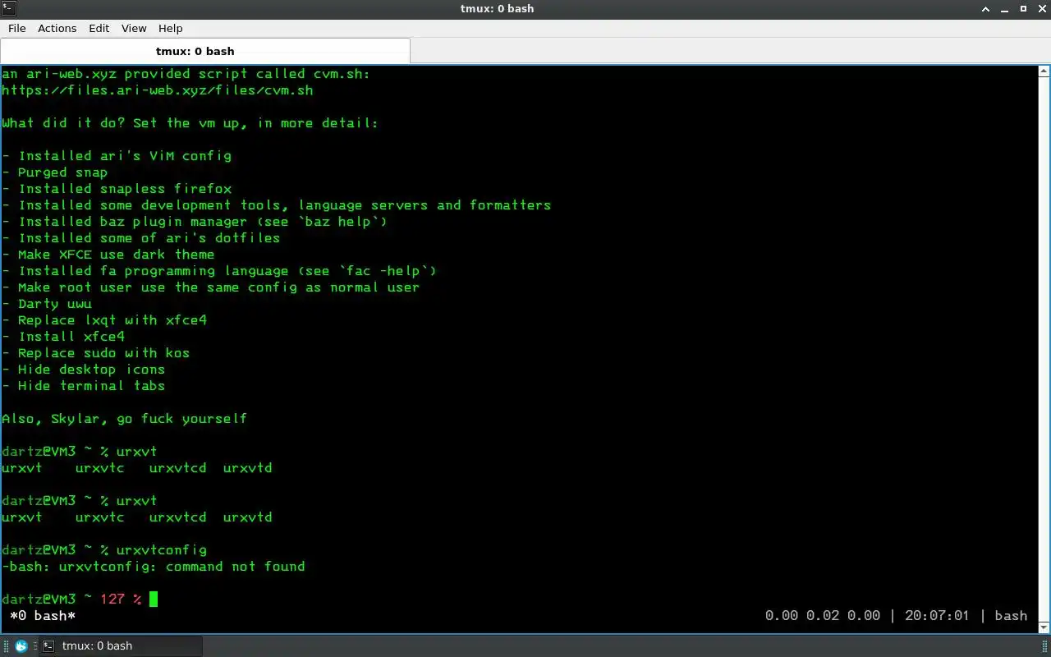1051x657 pixels.
Task: Click '- Darty uwu' line
Action: [47, 304]
